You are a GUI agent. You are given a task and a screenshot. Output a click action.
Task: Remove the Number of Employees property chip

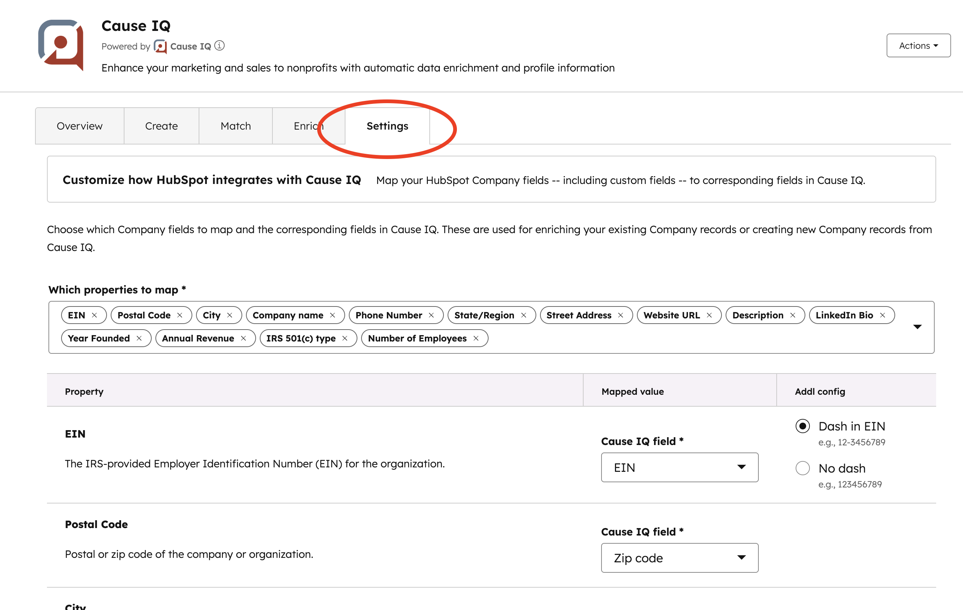coord(476,338)
